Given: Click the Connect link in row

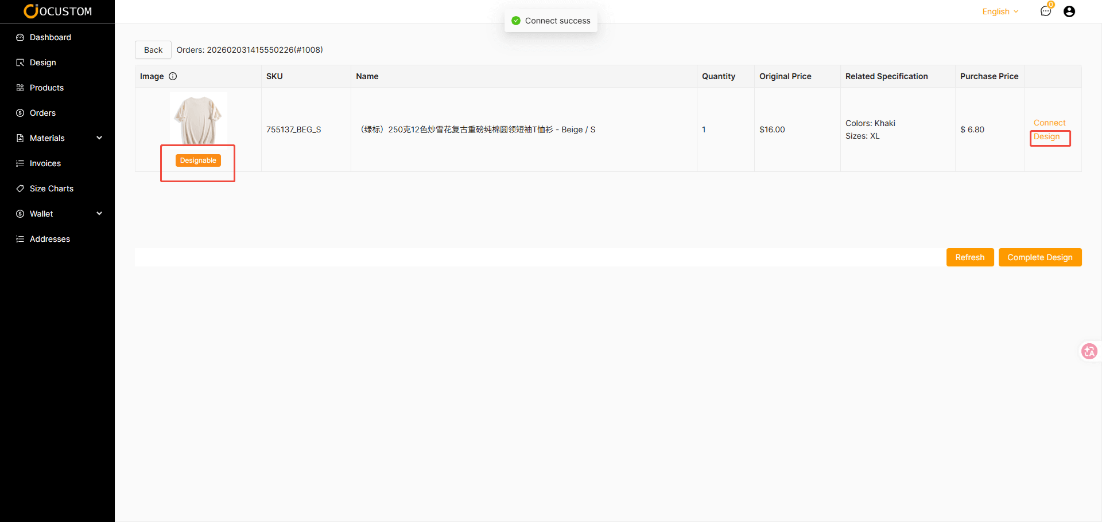Looking at the screenshot, I should click(1049, 123).
